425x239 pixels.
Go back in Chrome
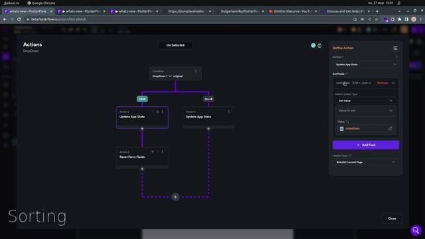[5, 19]
